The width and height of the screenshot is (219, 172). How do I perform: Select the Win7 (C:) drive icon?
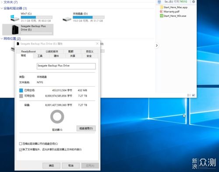[14, 18]
